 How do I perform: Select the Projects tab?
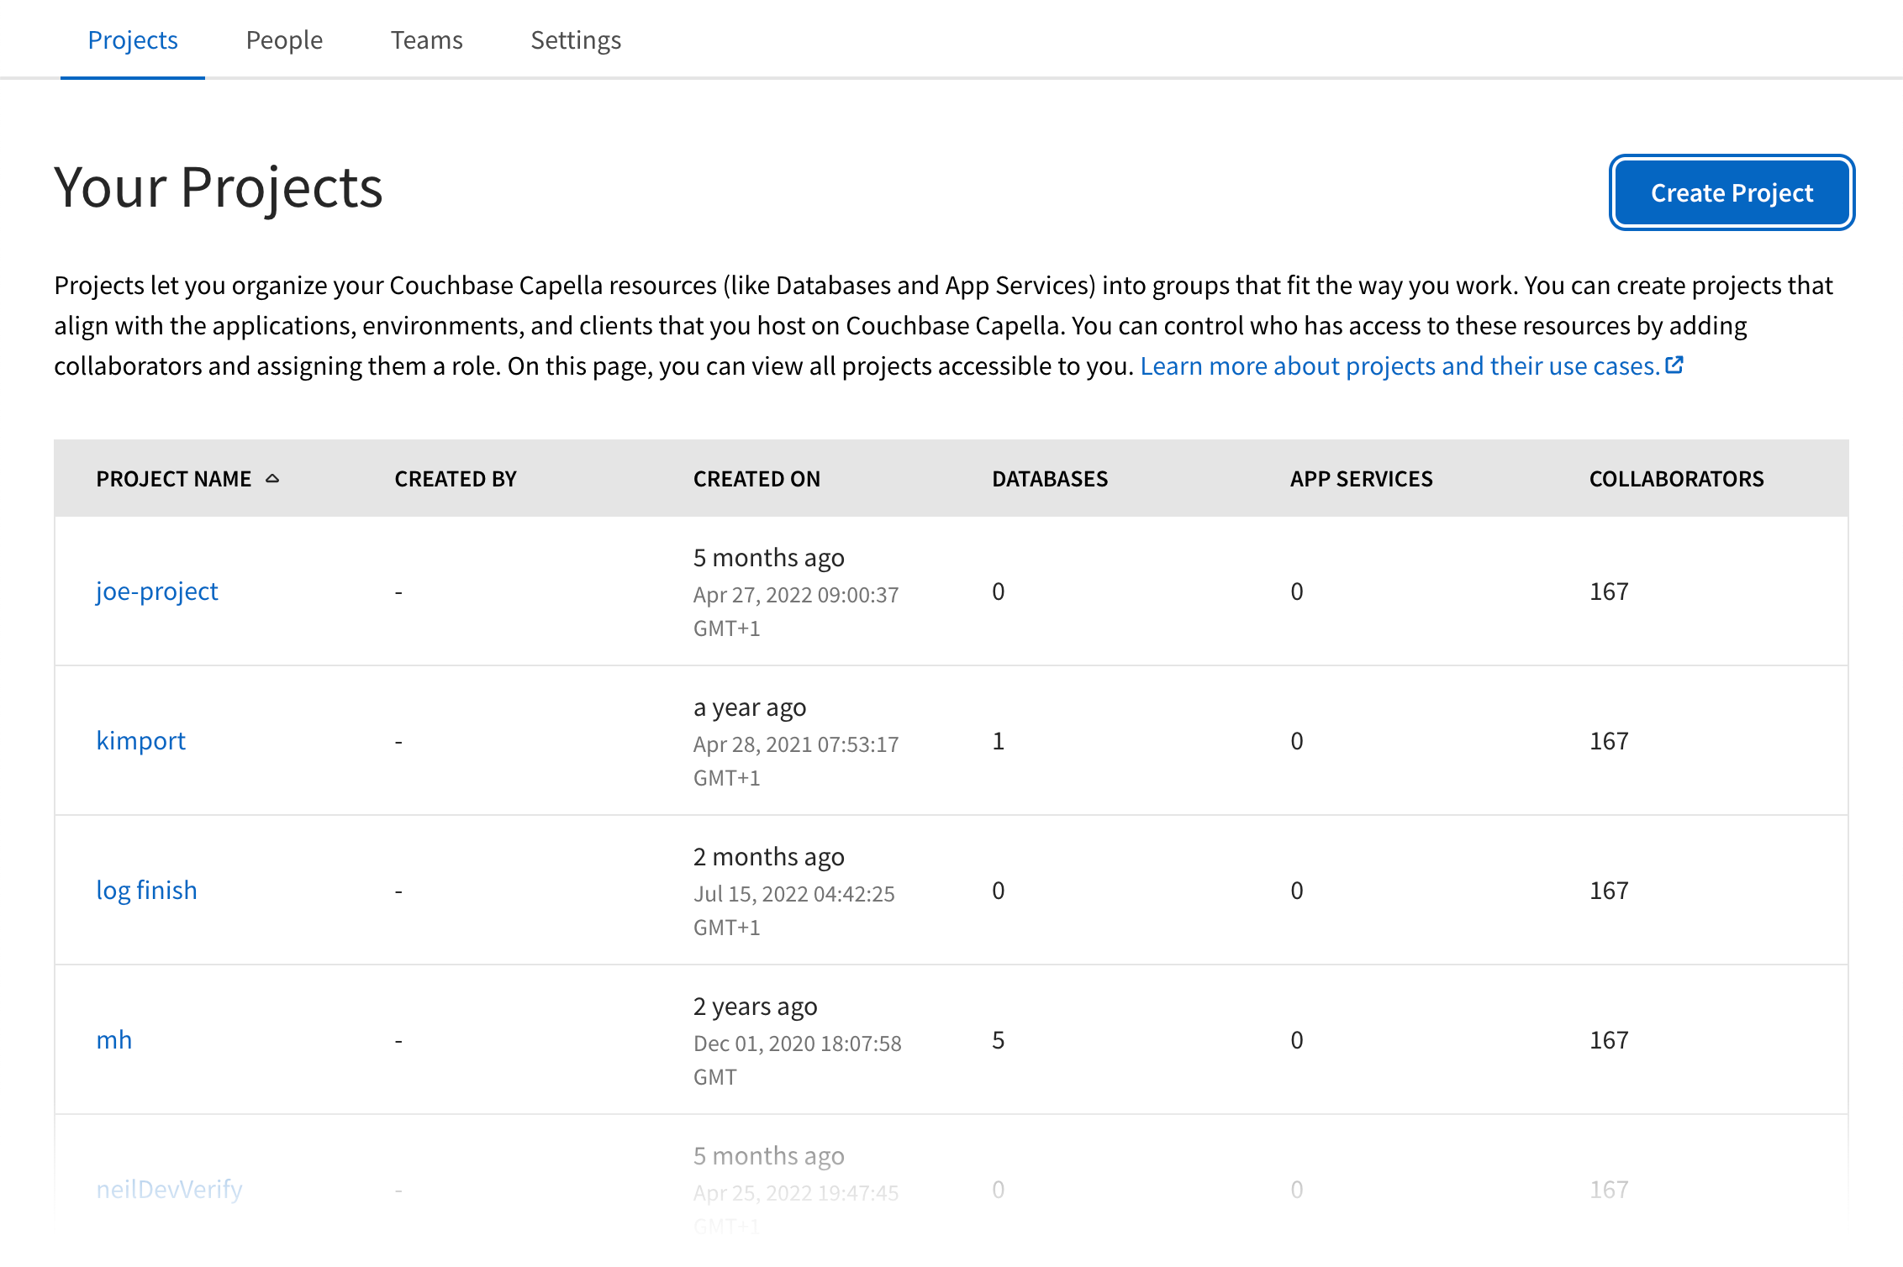[132, 39]
